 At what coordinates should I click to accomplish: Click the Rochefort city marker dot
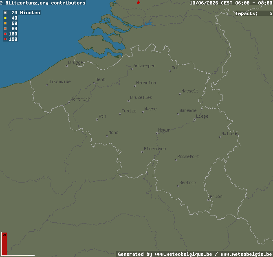coord(176,160)
